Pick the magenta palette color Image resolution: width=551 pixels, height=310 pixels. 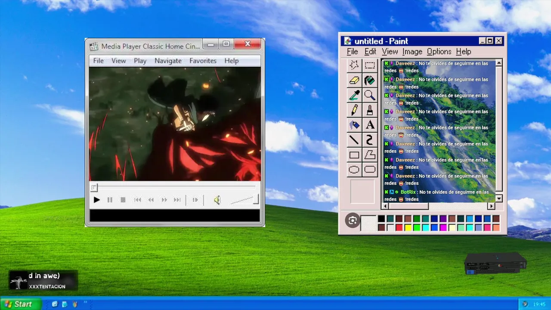pyautogui.click(x=443, y=227)
